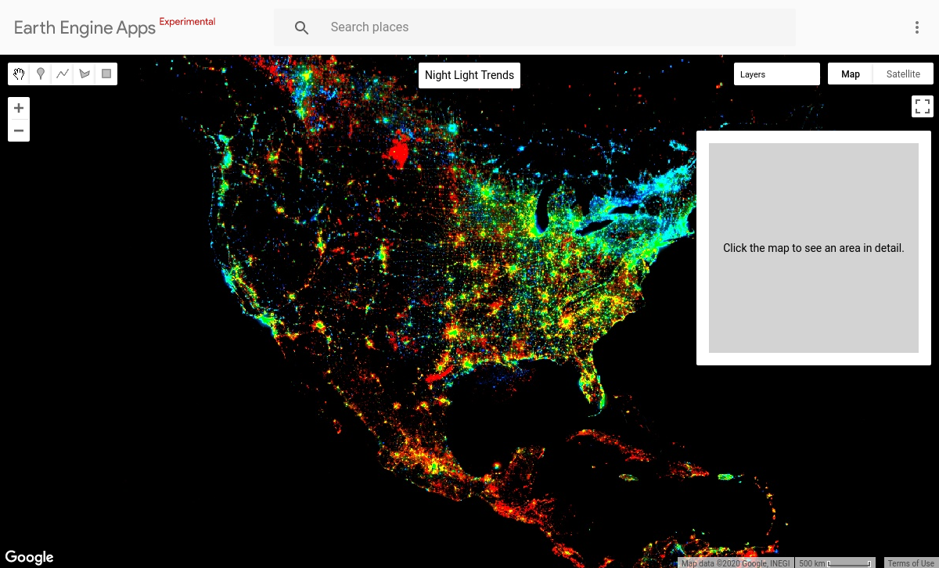
Task: Click the map data attribution text
Action: (736, 563)
